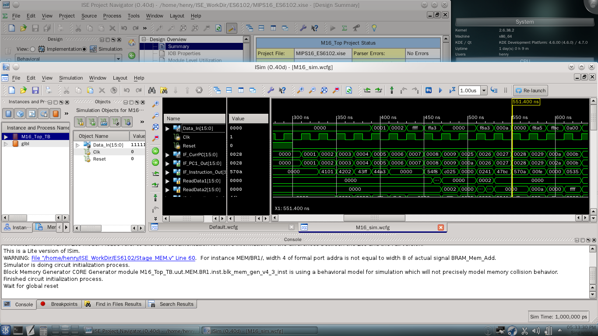Open the Simulation menu in ISim
Image resolution: width=598 pixels, height=336 pixels.
(x=70, y=78)
